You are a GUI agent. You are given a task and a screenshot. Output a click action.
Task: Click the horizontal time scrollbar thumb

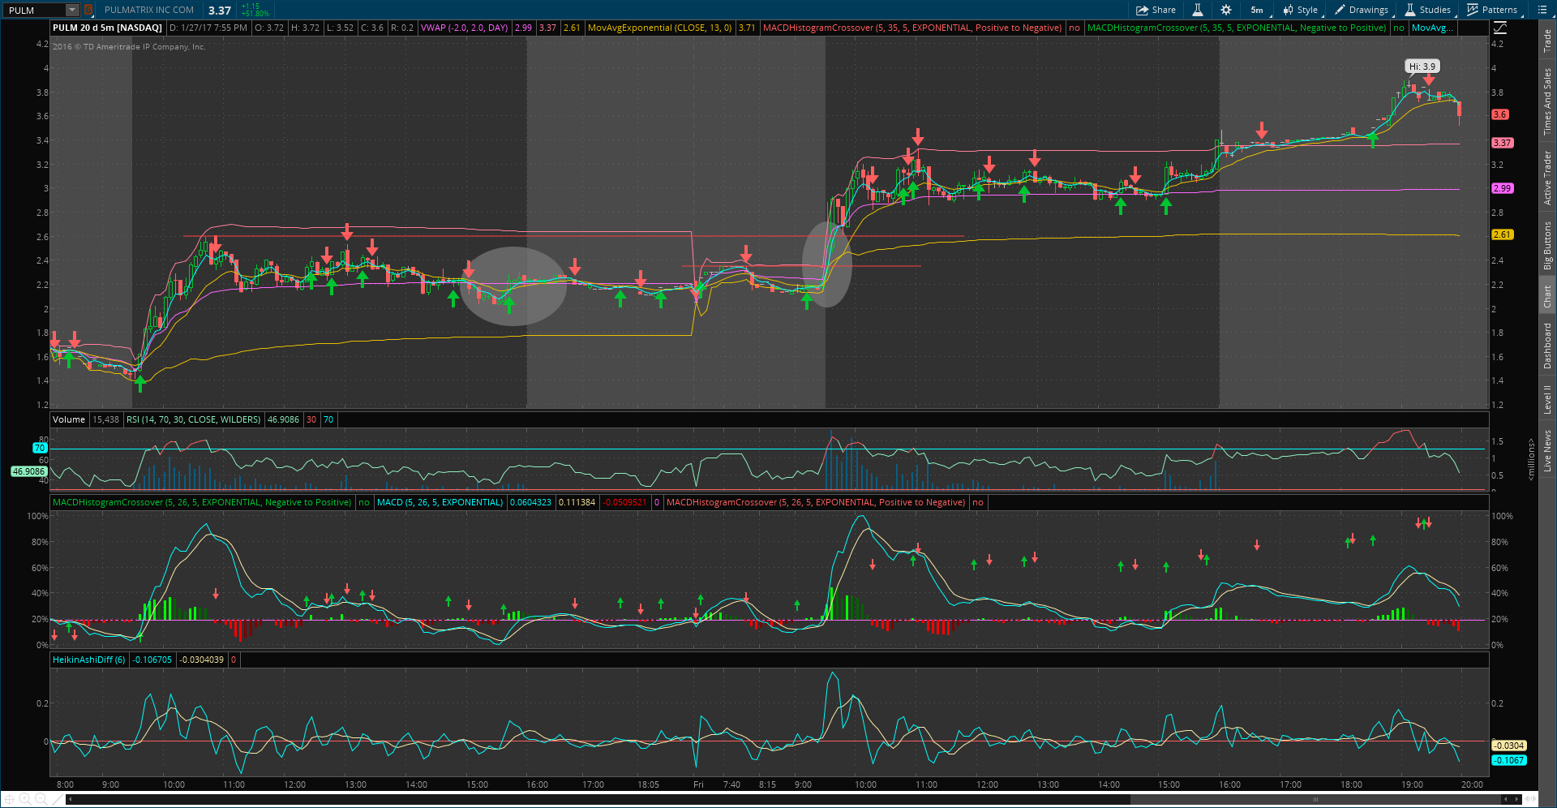(1315, 799)
